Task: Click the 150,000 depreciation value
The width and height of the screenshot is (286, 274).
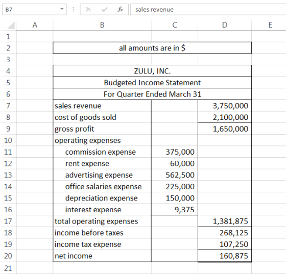Action: [x=175, y=198]
